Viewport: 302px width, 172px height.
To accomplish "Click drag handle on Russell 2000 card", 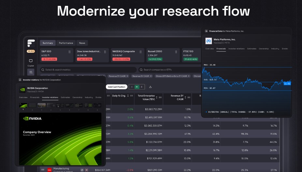I will (176, 52).
